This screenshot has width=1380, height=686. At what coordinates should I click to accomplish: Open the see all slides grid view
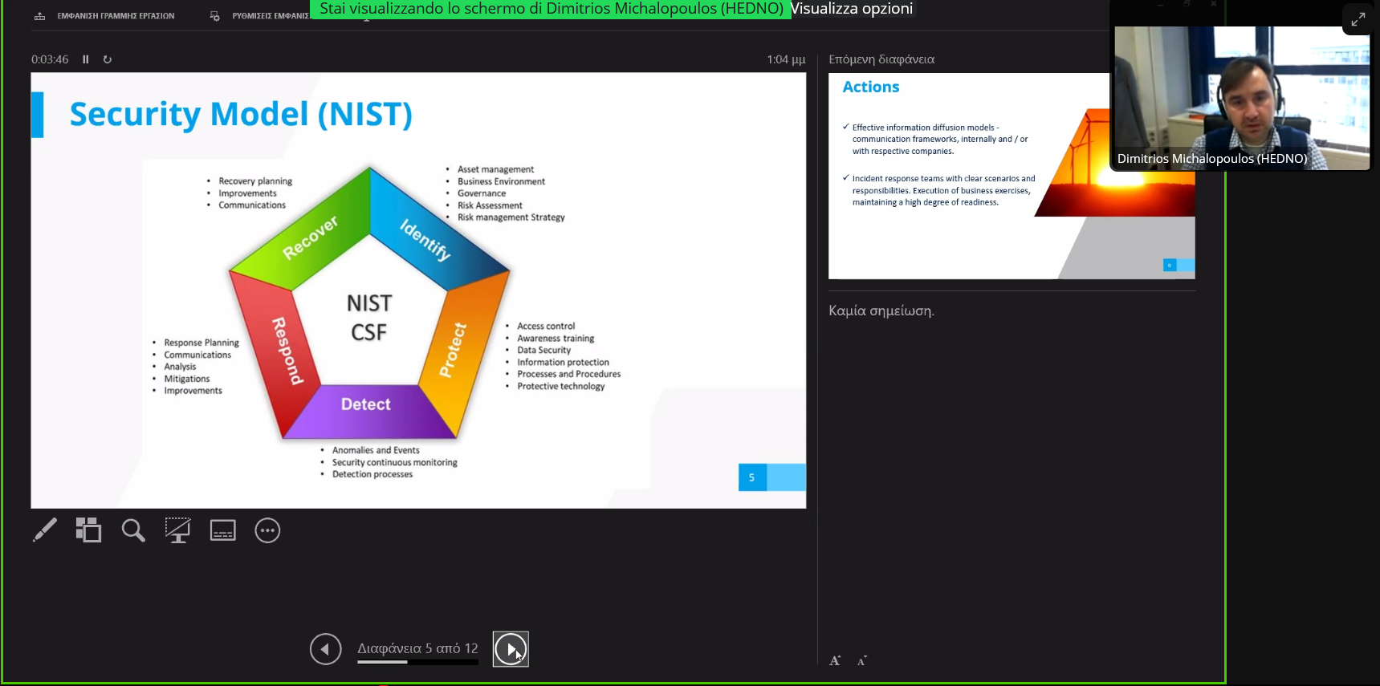tap(88, 530)
